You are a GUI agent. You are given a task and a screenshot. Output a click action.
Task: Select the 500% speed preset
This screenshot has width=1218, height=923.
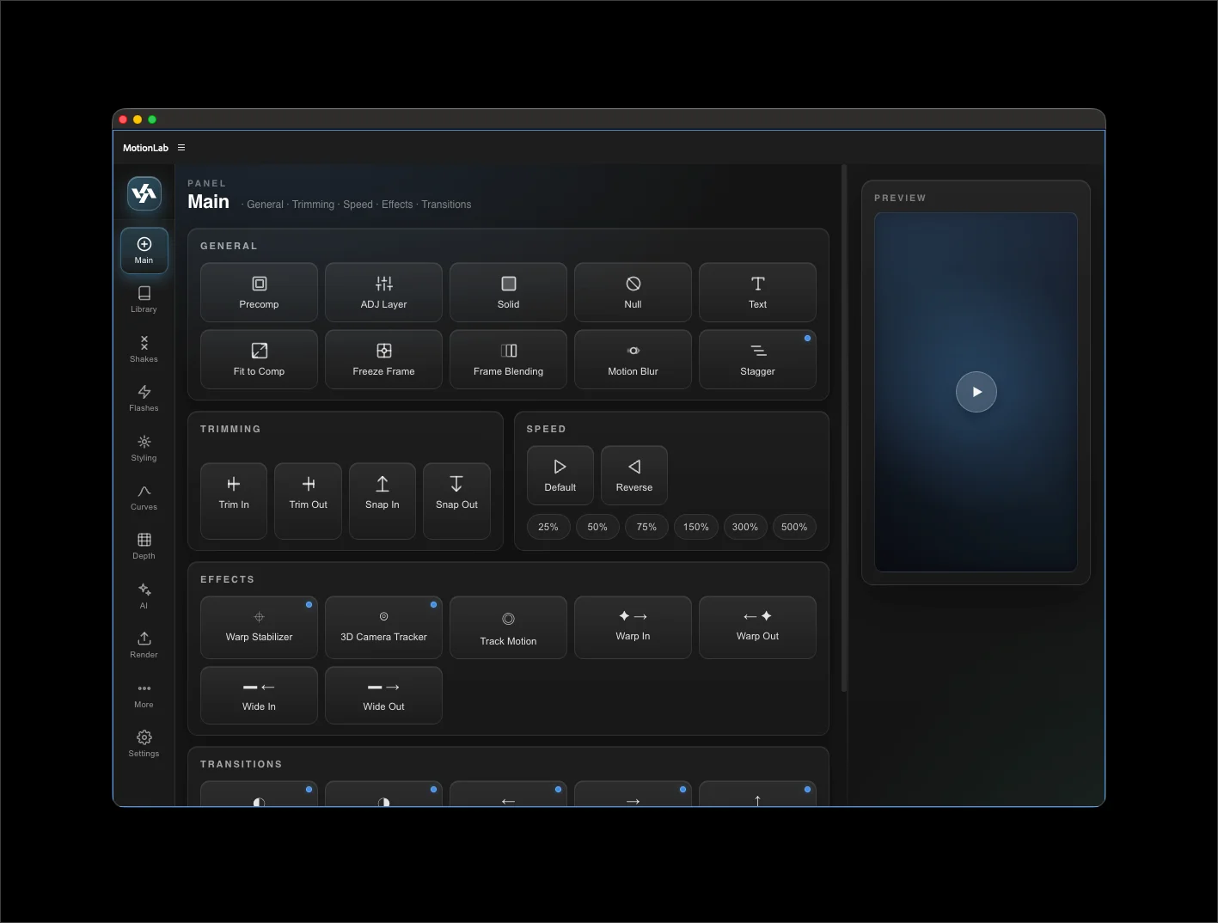click(x=794, y=527)
